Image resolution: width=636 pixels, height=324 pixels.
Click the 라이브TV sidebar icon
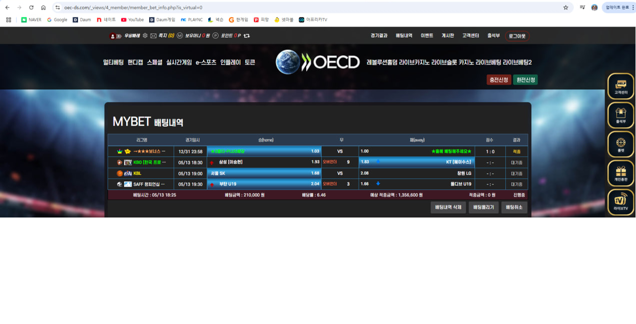pos(620,202)
